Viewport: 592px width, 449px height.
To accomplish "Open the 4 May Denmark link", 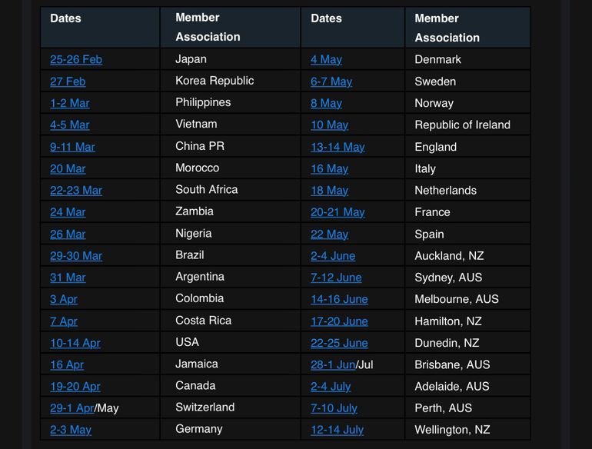I will pos(326,59).
